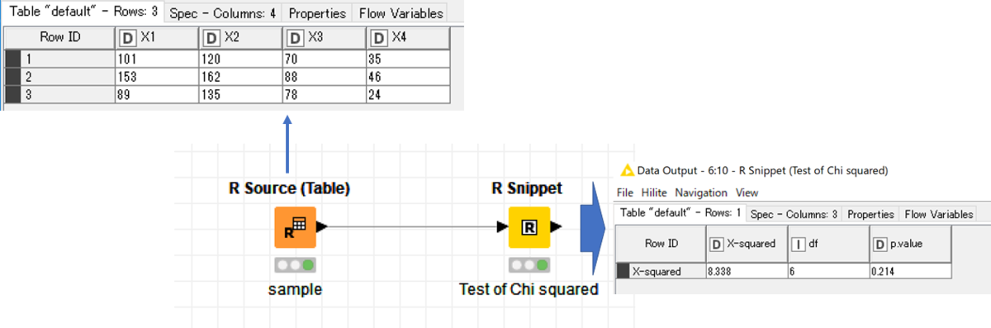Click df cell value 6
The width and height of the screenshot is (991, 328).
(x=828, y=270)
